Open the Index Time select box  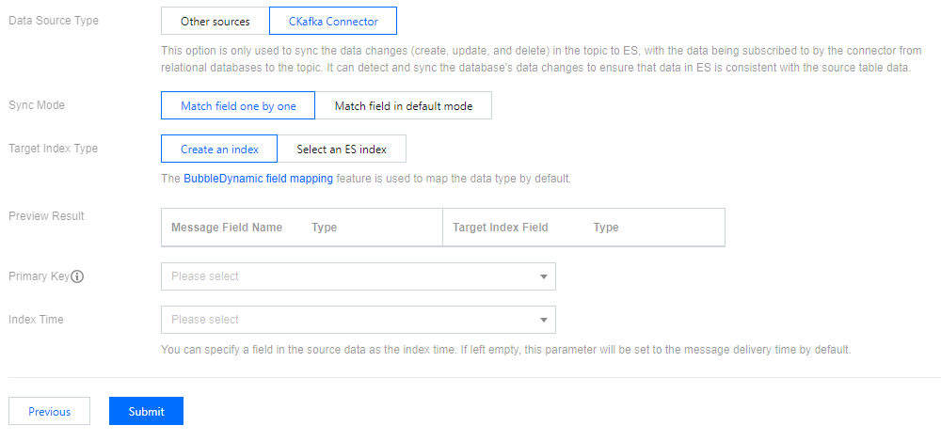tap(348, 320)
